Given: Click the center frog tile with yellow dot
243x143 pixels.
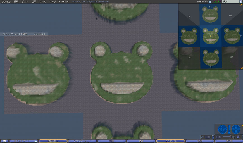Looking at the screenshot, I should pyautogui.click(x=211, y=36).
